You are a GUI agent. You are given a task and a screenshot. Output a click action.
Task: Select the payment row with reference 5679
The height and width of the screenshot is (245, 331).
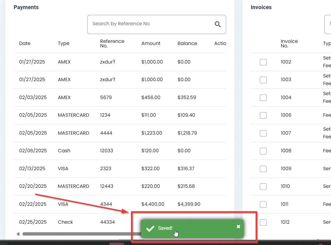pyautogui.click(x=106, y=98)
